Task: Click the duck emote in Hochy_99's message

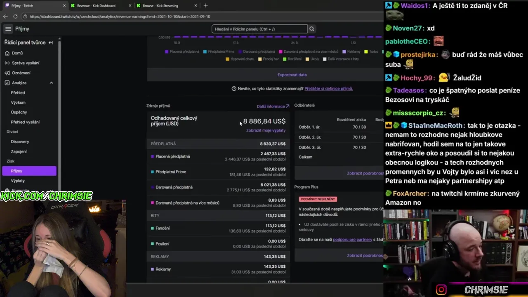Action: pos(443,78)
